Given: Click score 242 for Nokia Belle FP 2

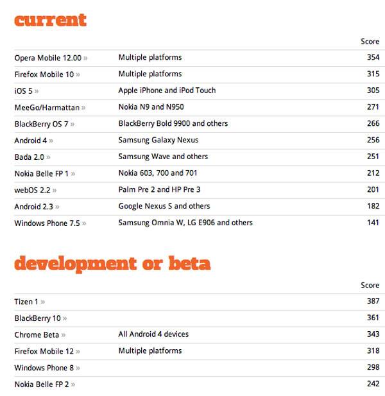Looking at the screenshot, I should [373, 384].
